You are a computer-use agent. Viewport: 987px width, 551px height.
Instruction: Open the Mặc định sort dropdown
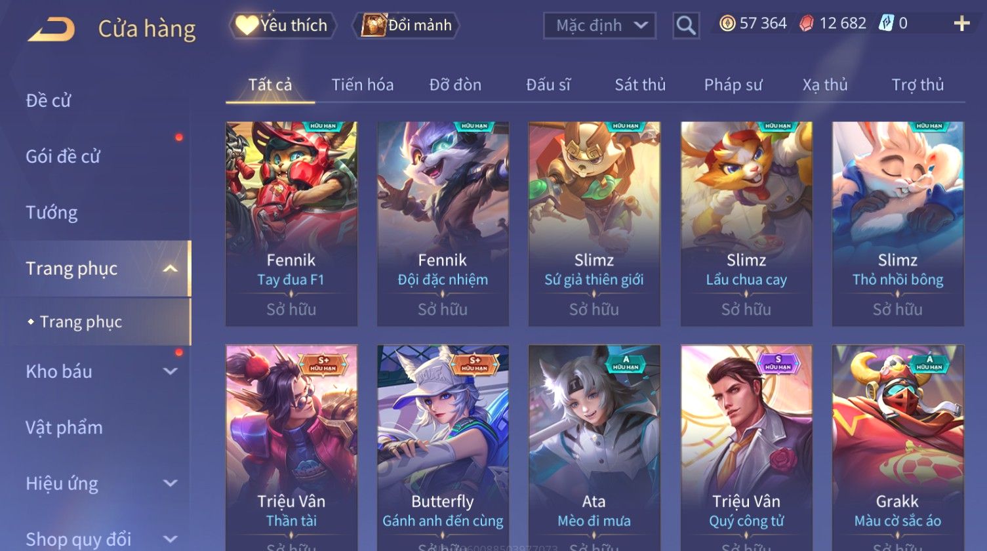pyautogui.click(x=599, y=26)
